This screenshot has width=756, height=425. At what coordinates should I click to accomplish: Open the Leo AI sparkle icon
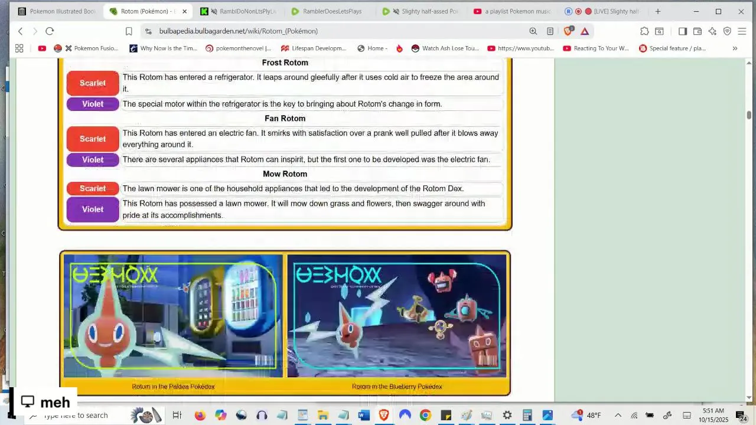pos(712,31)
